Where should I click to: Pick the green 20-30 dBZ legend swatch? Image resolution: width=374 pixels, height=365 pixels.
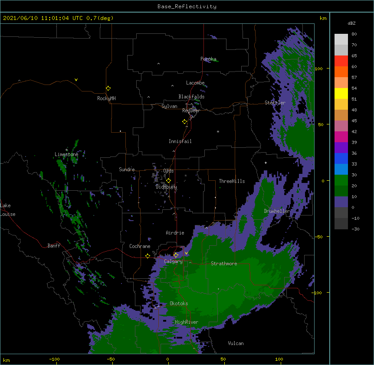coord(341,180)
